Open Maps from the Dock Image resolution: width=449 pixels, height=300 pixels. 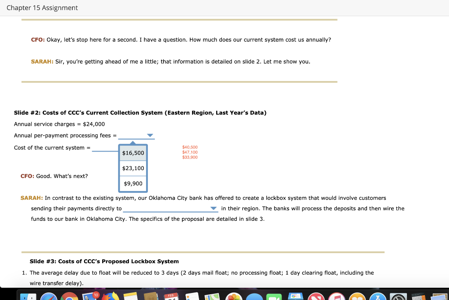[x=212, y=296]
